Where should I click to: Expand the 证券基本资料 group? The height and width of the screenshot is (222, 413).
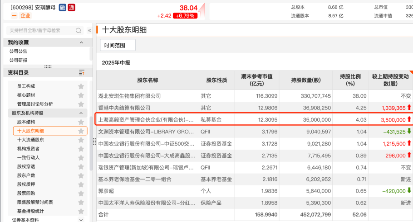coord(81,220)
